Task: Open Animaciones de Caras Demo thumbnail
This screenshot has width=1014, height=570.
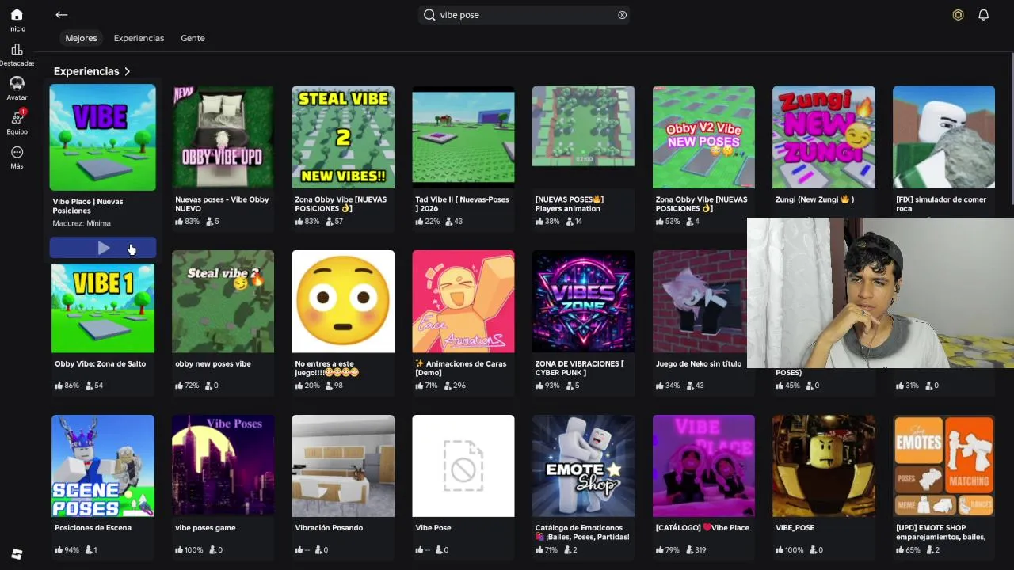Action: pos(463,302)
